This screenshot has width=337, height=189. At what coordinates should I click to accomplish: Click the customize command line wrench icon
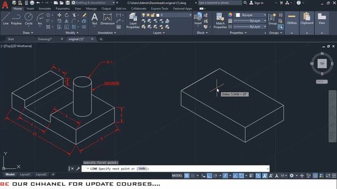coord(78,169)
